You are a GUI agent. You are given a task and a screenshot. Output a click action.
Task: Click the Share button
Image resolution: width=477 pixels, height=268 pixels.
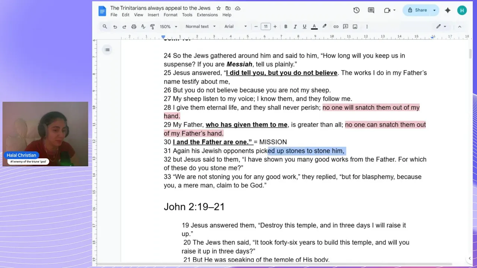click(417, 10)
